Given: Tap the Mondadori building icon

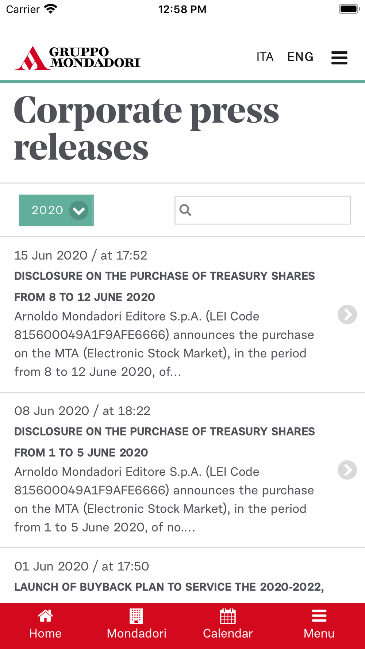Looking at the screenshot, I should 136,616.
